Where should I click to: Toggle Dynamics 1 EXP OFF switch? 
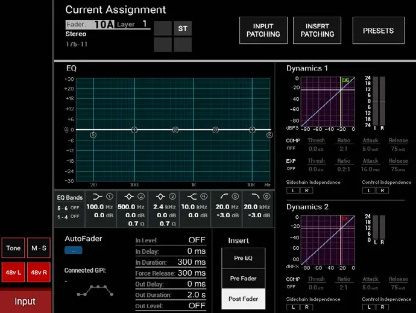pyautogui.click(x=291, y=169)
